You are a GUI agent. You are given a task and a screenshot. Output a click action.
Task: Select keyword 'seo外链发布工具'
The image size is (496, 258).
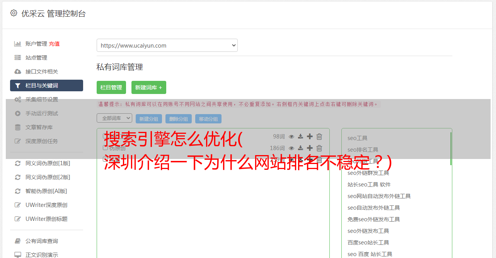pos(368,231)
